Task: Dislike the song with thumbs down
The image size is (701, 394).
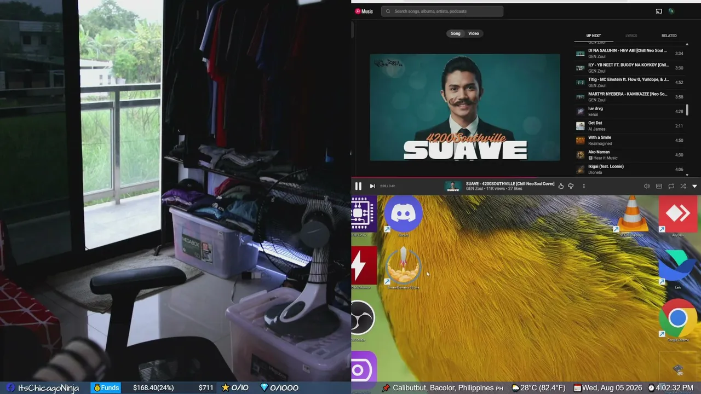Action: pos(571,186)
